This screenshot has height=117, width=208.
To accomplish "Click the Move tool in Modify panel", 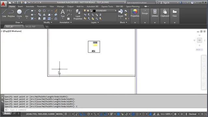I will [40, 11].
